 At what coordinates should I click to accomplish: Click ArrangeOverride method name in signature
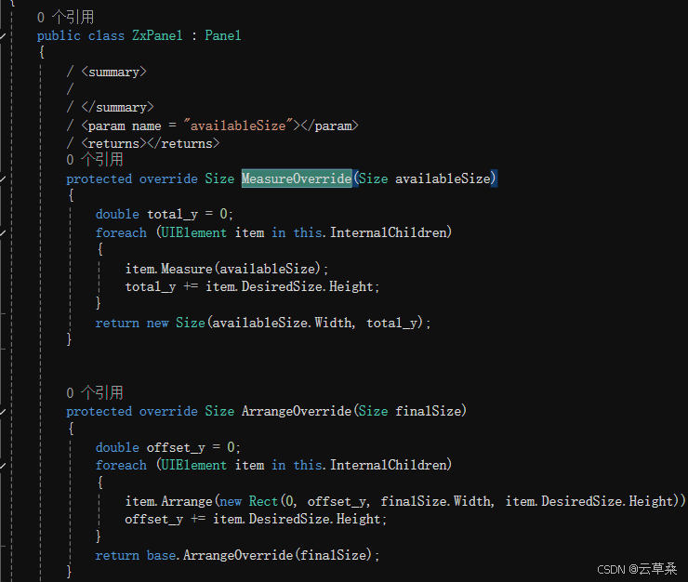point(297,411)
